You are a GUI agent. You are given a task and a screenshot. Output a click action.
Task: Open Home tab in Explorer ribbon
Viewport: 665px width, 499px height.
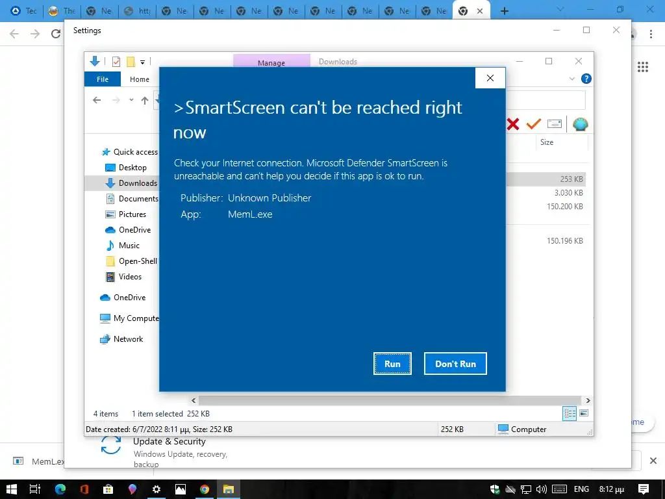pyautogui.click(x=140, y=79)
